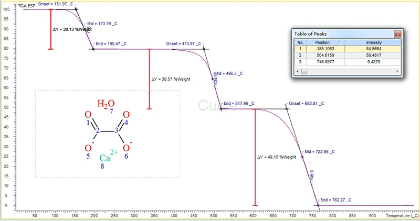Select the End = 195.47 _C label
The height and width of the screenshot is (221, 420).
click(x=111, y=44)
